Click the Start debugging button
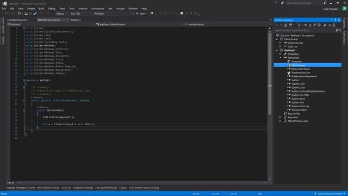This screenshot has height=196, width=348. pyautogui.click(x=141, y=14)
